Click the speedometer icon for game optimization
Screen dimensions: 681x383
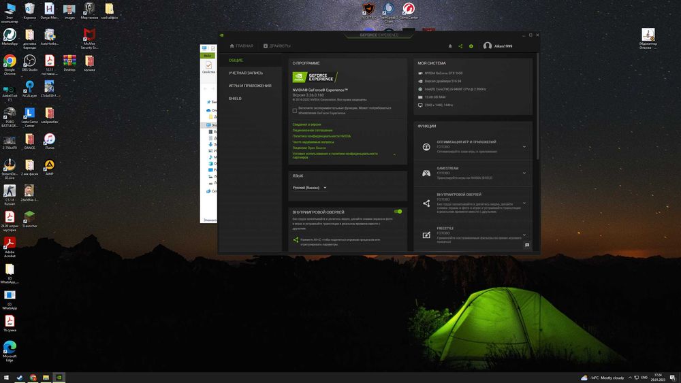[x=426, y=147]
